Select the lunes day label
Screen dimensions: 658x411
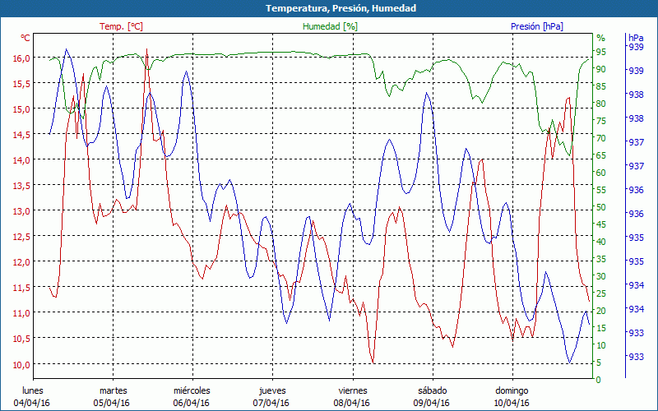33,390
